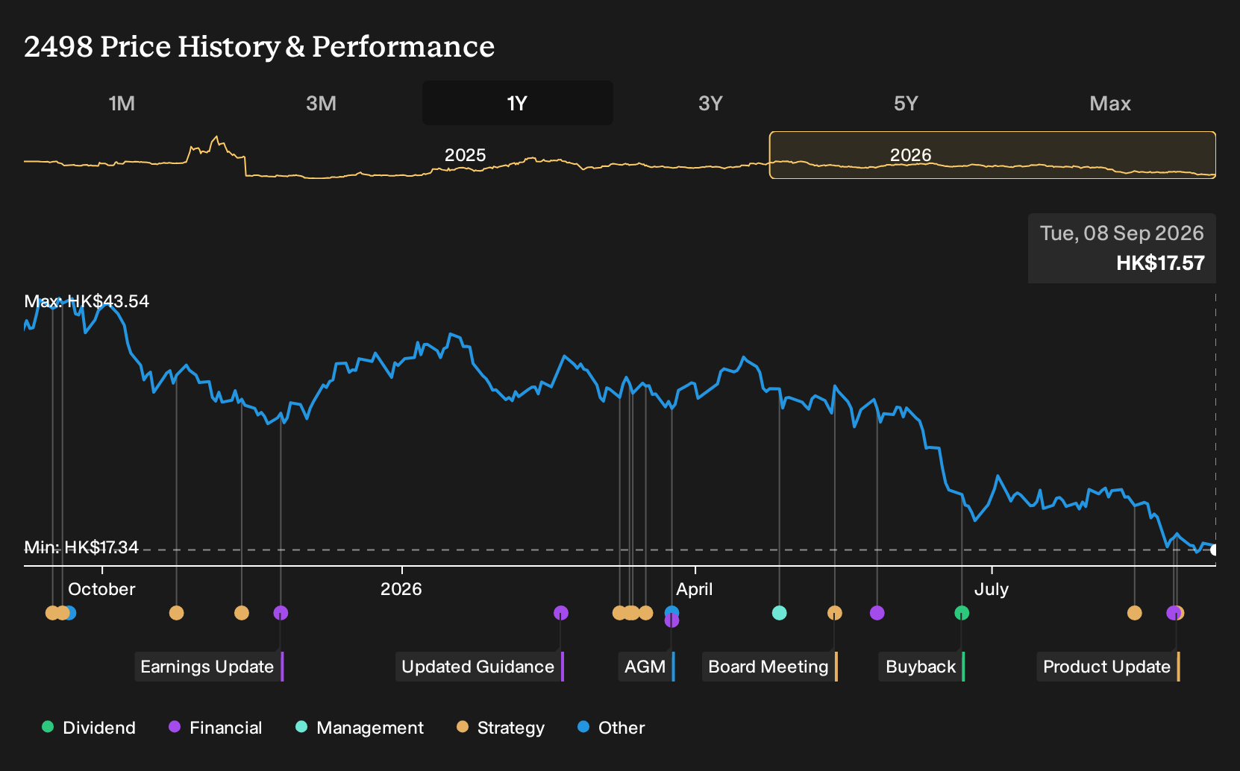The image size is (1240, 771).
Task: Select the purple marker between Board Meeting and Buyback markers
Action: [877, 613]
